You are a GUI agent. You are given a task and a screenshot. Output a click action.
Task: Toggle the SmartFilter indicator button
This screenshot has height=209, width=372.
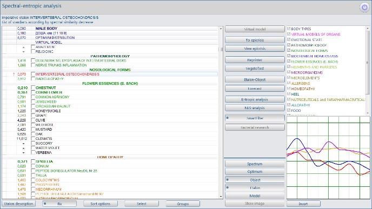click(x=255, y=118)
